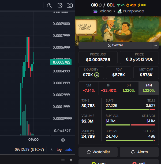Expand panel with double chevron up icon
161x164 pixels.
coord(71,160)
